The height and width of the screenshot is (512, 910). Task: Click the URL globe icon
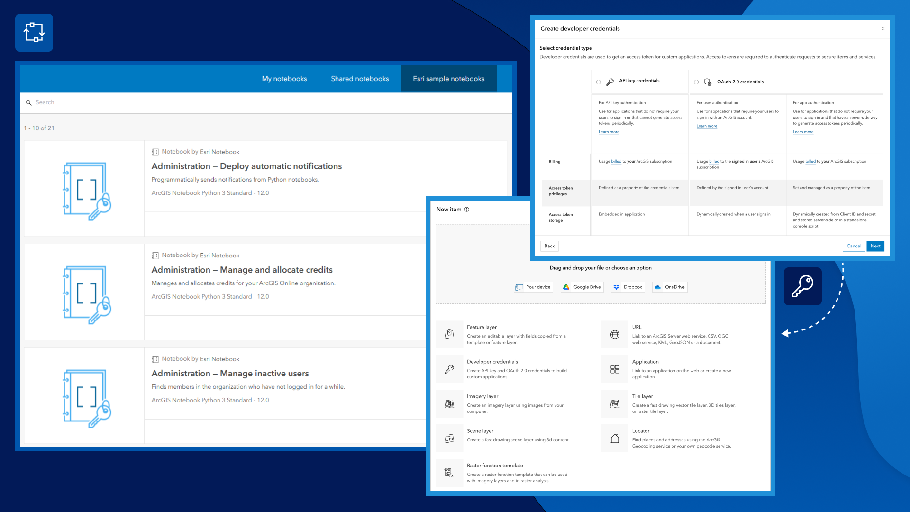(x=615, y=335)
